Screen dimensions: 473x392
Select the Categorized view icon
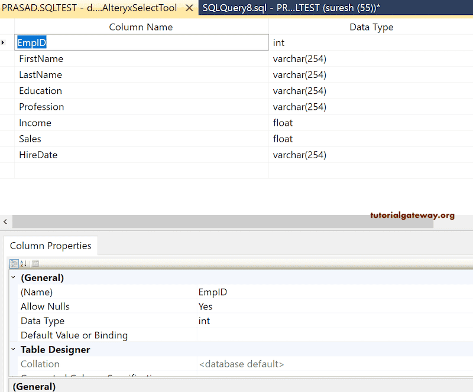[x=14, y=264]
